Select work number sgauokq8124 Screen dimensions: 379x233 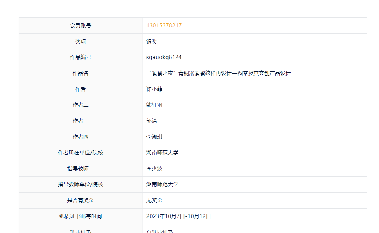164,57
